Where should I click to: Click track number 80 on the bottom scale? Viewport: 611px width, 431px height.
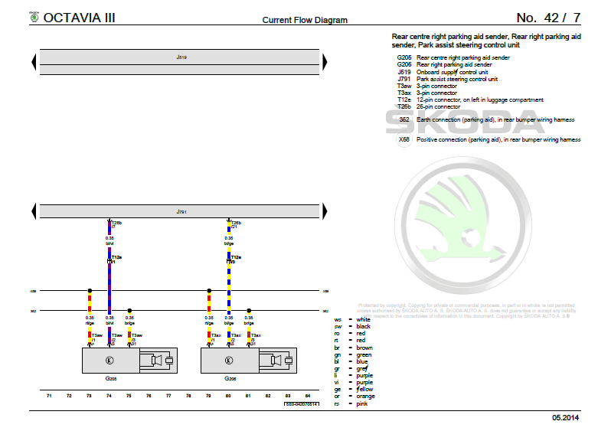(228, 396)
